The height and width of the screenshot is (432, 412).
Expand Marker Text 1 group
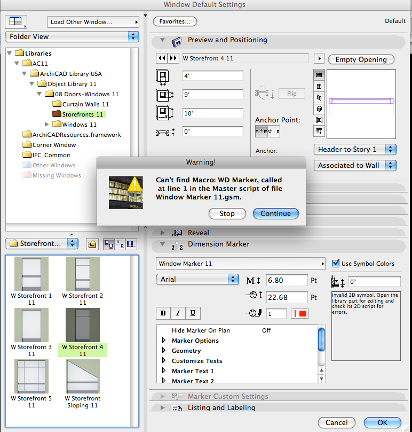click(164, 371)
